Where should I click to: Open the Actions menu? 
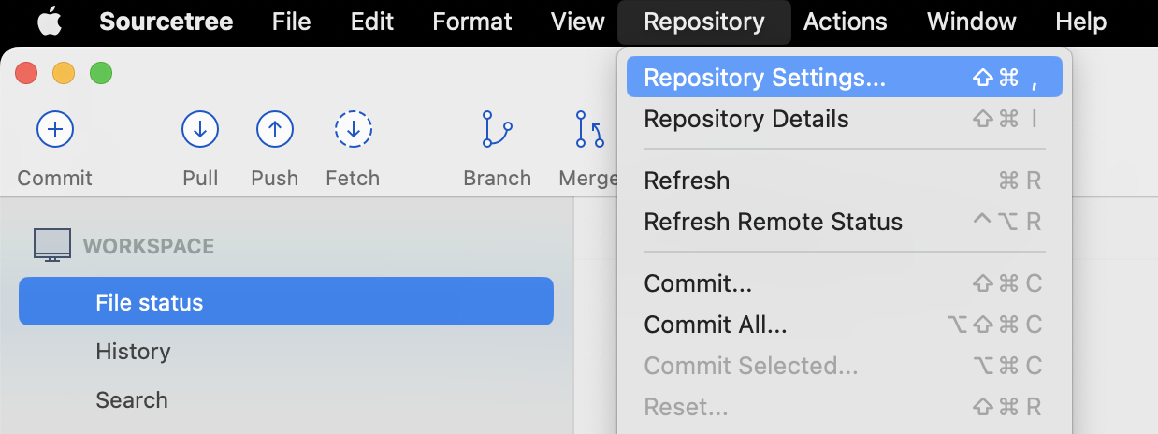(x=845, y=22)
